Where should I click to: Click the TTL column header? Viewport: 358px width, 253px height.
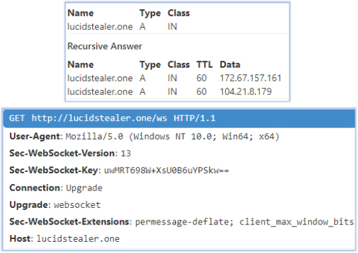tap(205, 64)
